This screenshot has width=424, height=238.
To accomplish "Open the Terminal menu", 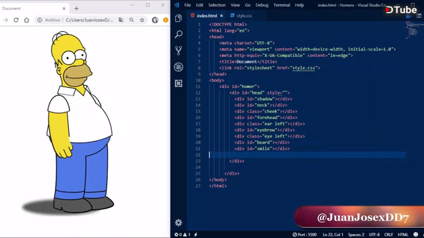I will pos(282,5).
